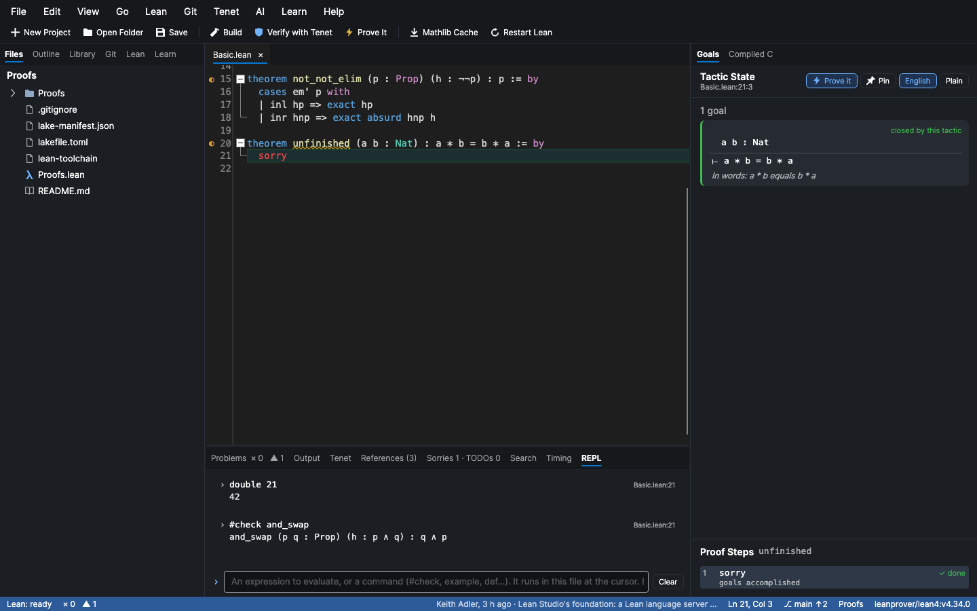977x611 pixels.
Task: Switch to the Compiled C tab
Action: 750,54
